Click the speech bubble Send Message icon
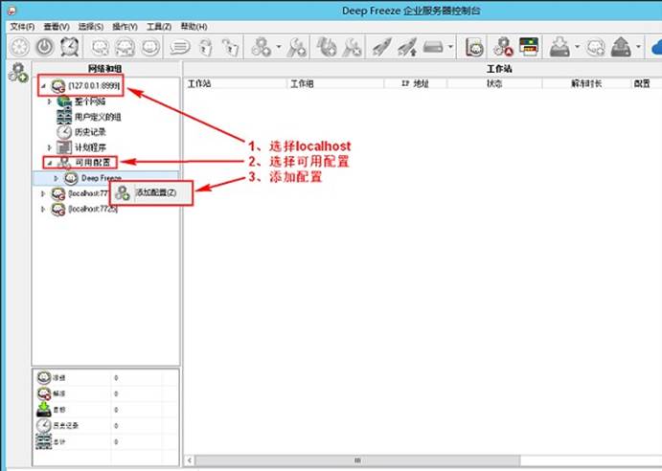662x471 pixels. point(180,47)
